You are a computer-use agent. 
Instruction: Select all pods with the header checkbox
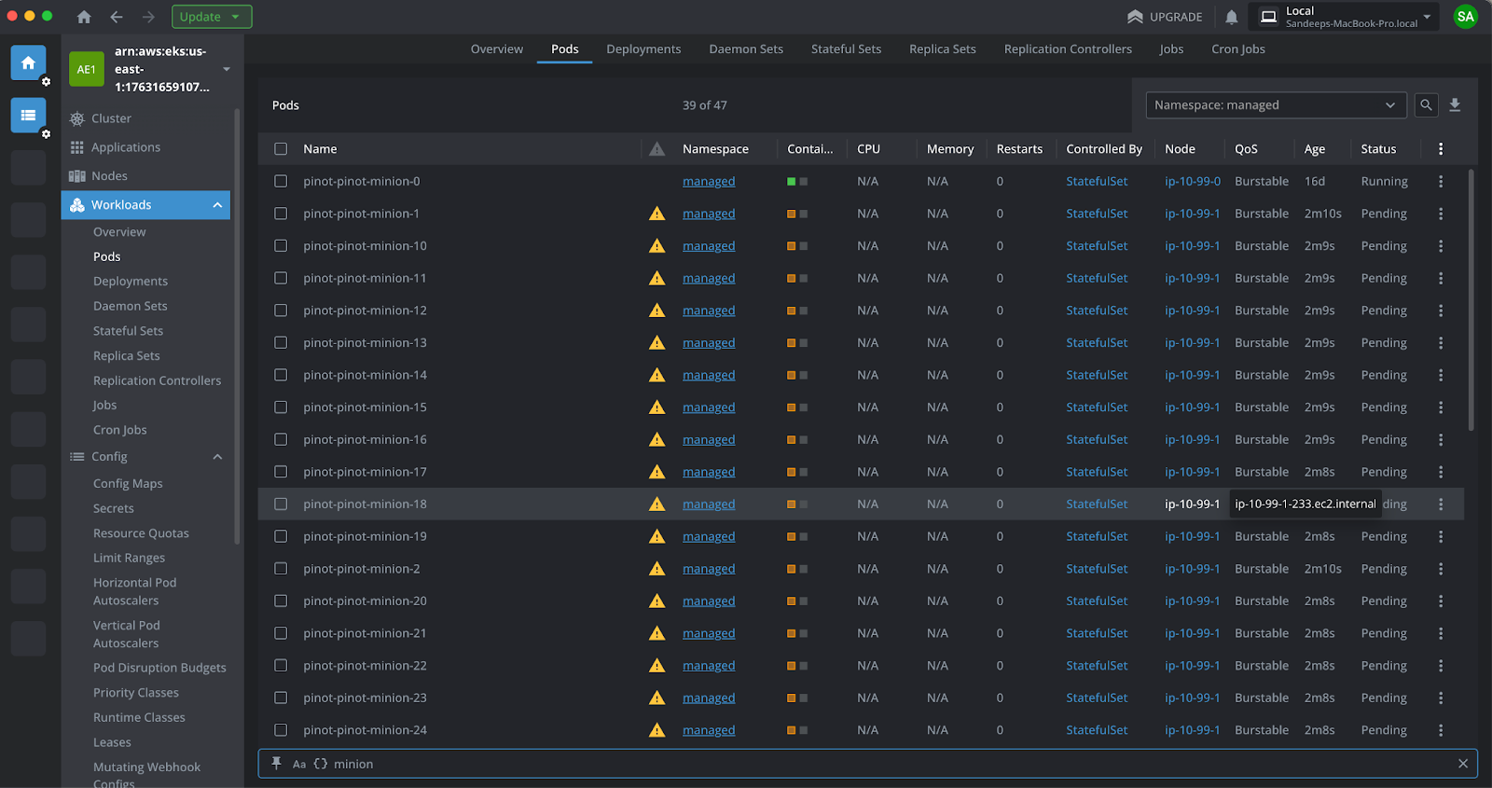click(x=281, y=149)
